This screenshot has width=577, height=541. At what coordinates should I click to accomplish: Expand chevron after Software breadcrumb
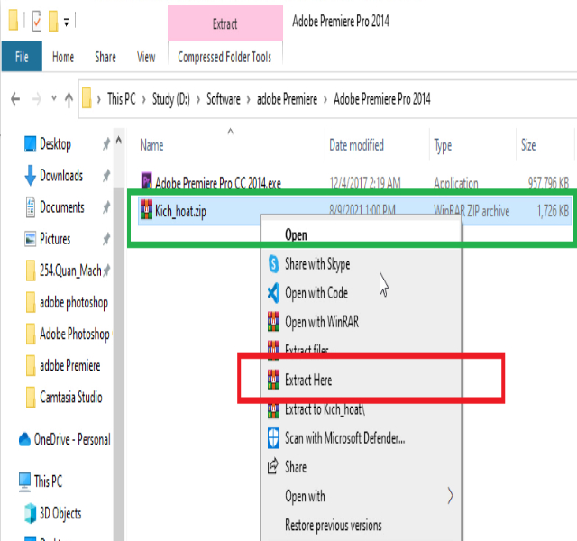click(249, 99)
